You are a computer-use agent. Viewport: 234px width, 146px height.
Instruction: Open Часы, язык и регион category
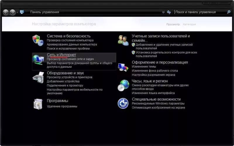click(150, 81)
